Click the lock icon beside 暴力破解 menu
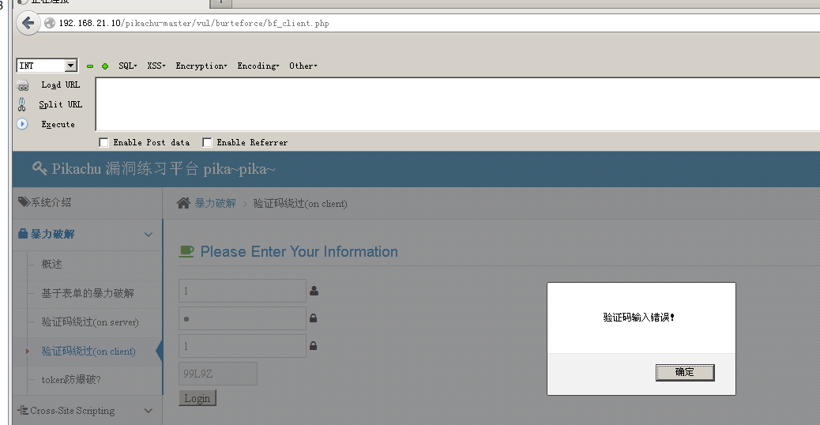820x425 pixels. tap(23, 233)
